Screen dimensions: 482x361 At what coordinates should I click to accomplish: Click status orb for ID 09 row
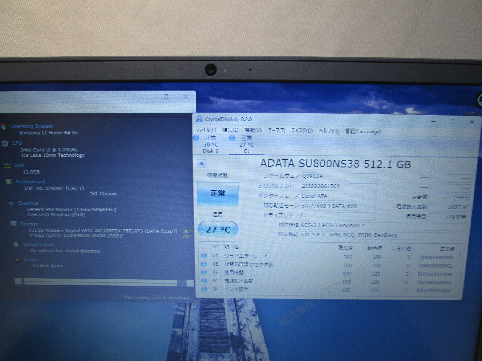coord(204,273)
